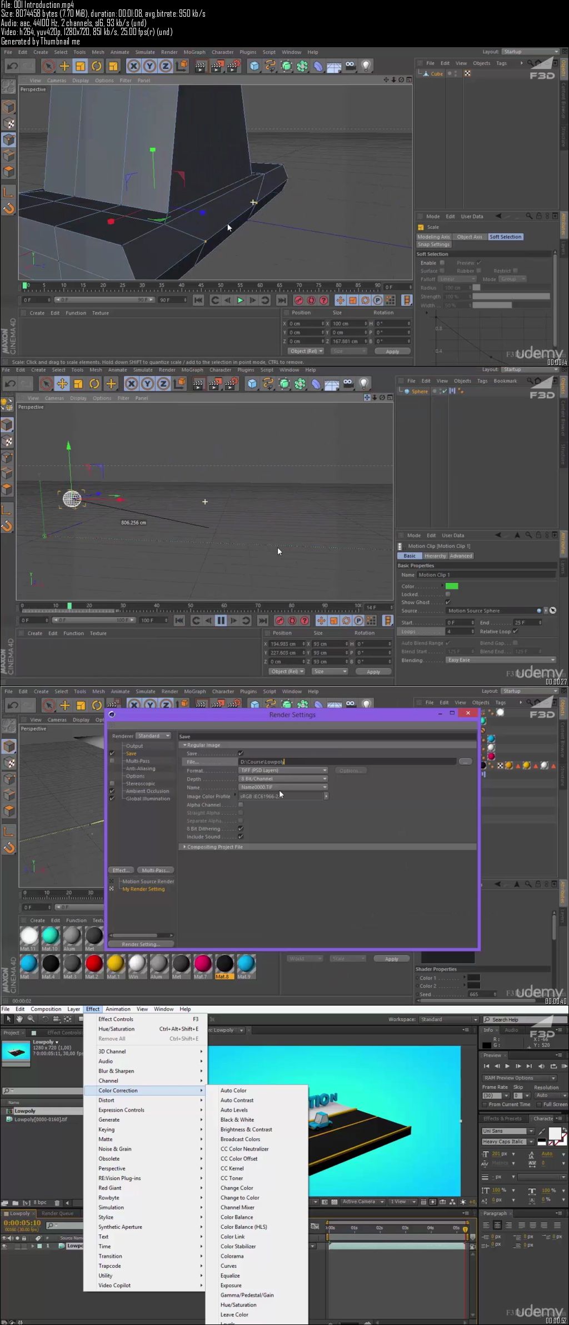Select My Render Setting in the list
Viewport: 569px width, 1325px height.
point(143,889)
